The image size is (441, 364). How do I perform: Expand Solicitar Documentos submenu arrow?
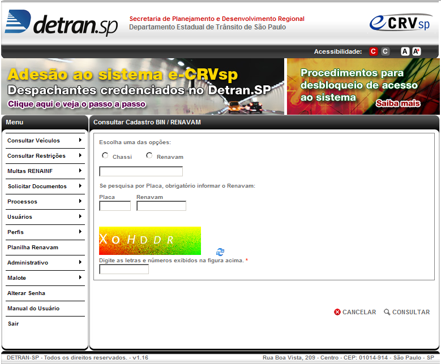point(80,185)
